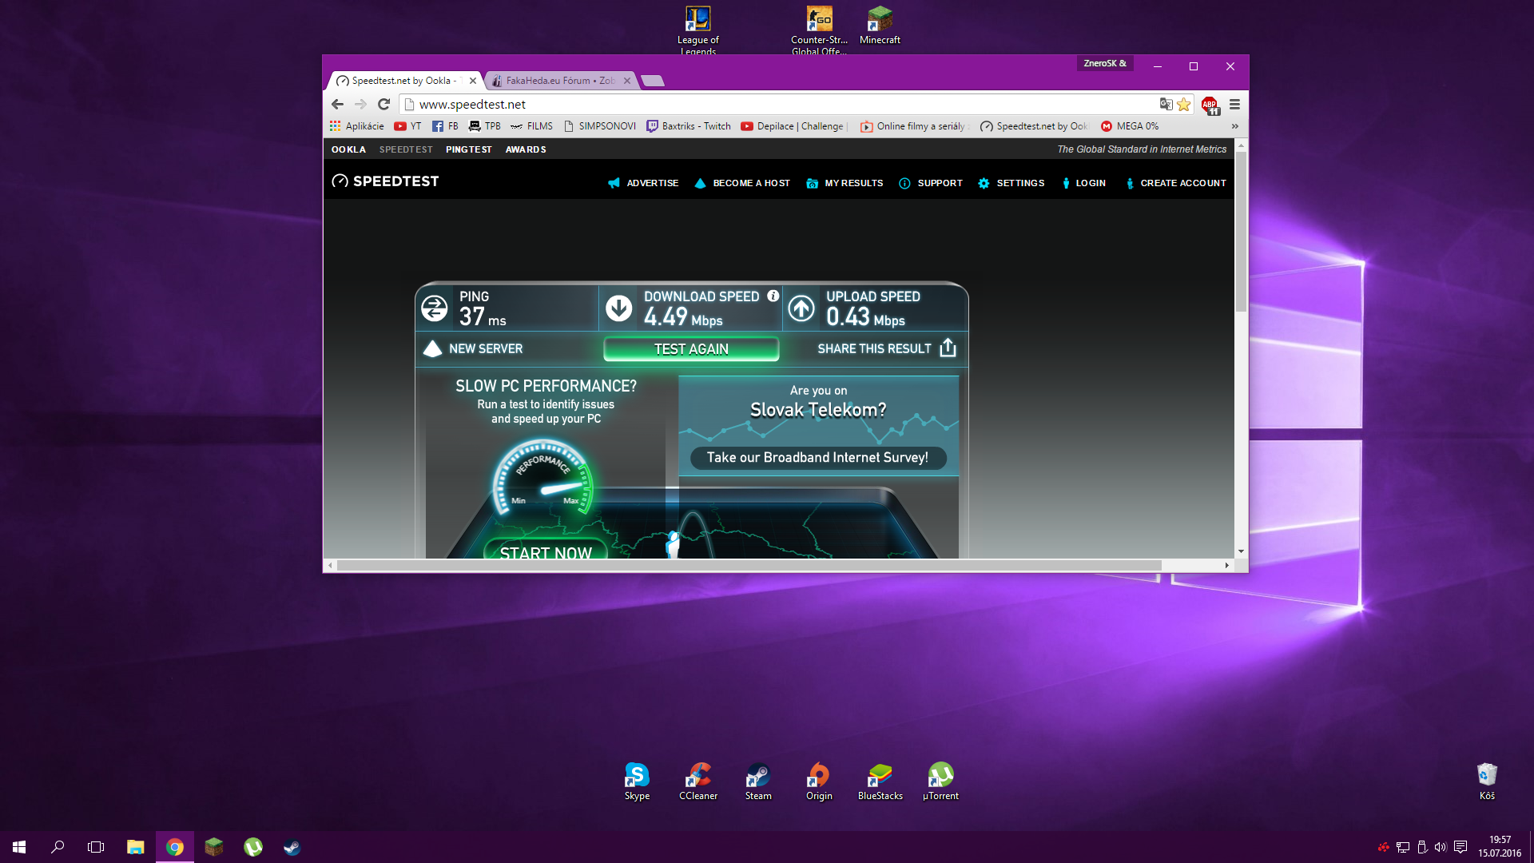Open the FILMS bookmark
This screenshot has width=1534, height=863.
[531, 126]
